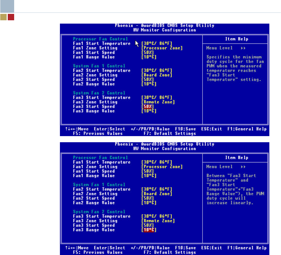Click Fan3 Zone Setting label in top screen
Viewport: 281px width, 255px height.
[x=95, y=102]
